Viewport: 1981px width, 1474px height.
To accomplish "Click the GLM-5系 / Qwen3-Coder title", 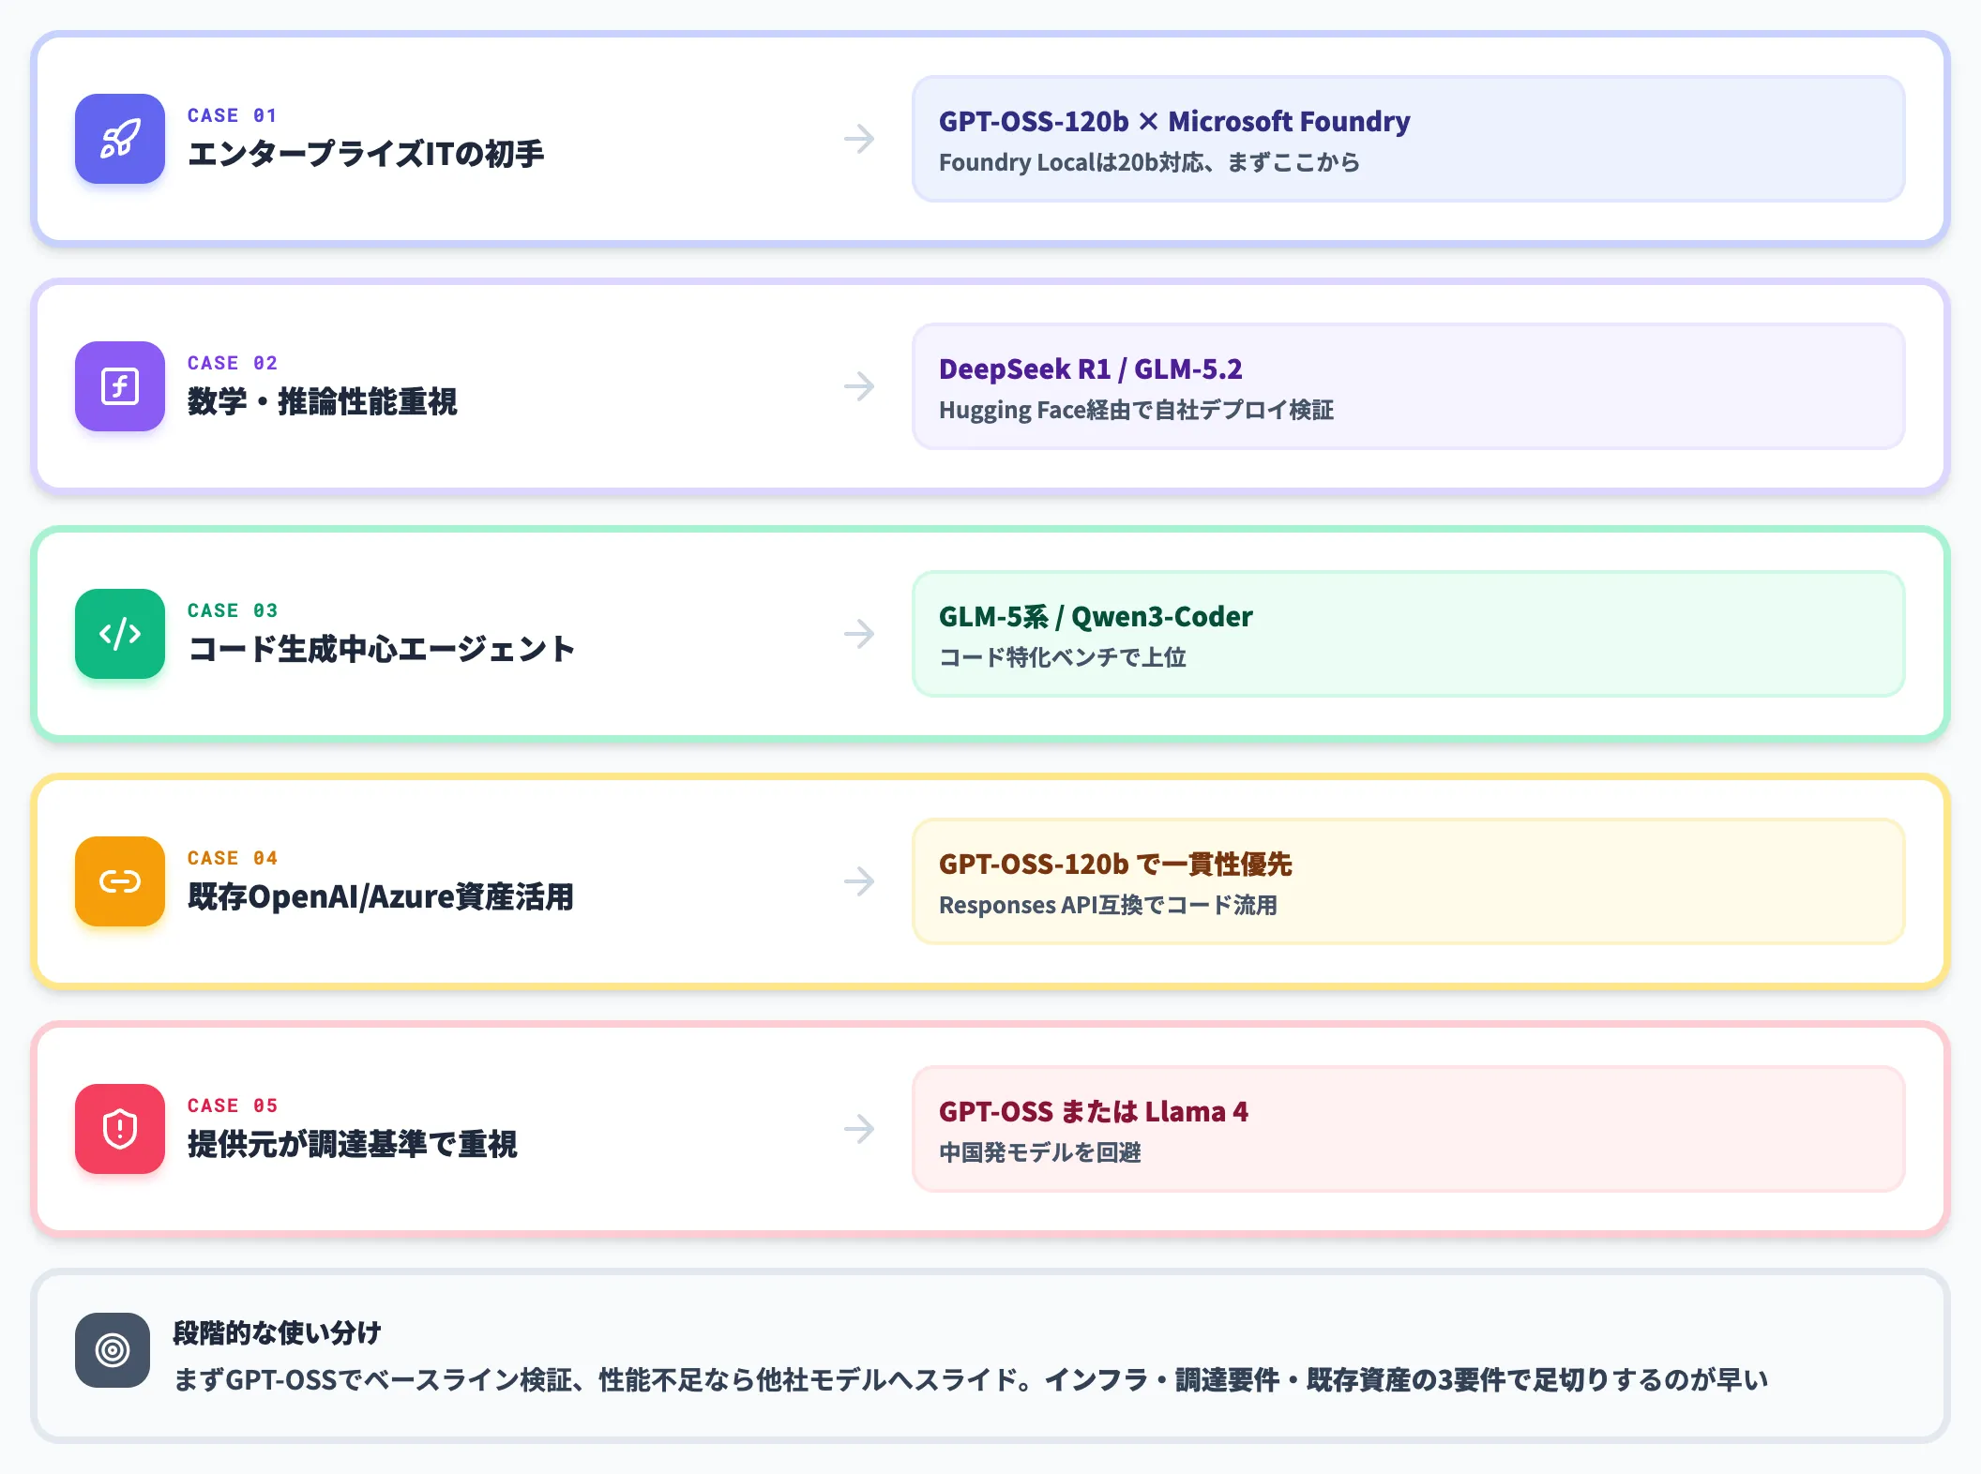I will [x=1096, y=616].
